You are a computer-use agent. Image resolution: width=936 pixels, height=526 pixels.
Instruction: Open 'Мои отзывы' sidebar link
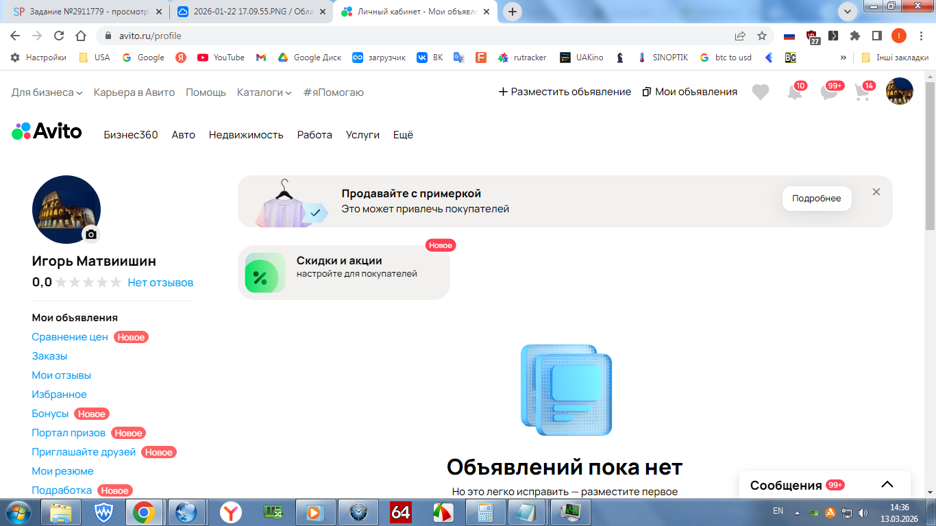pyautogui.click(x=61, y=375)
